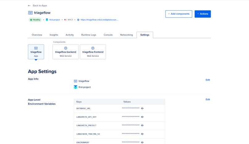Screen dimensions: 249x144
Task: Show the LANGCHAIN_TRACING_V2 value via eye icon
Action: pyautogui.click(x=142, y=134)
